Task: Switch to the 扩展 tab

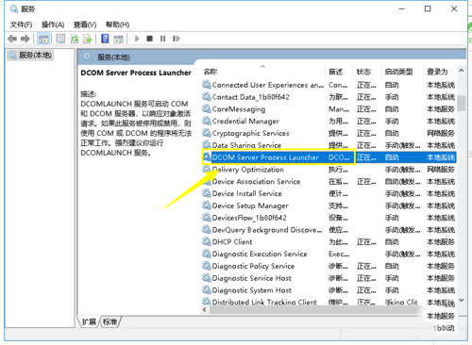Action: [x=89, y=321]
